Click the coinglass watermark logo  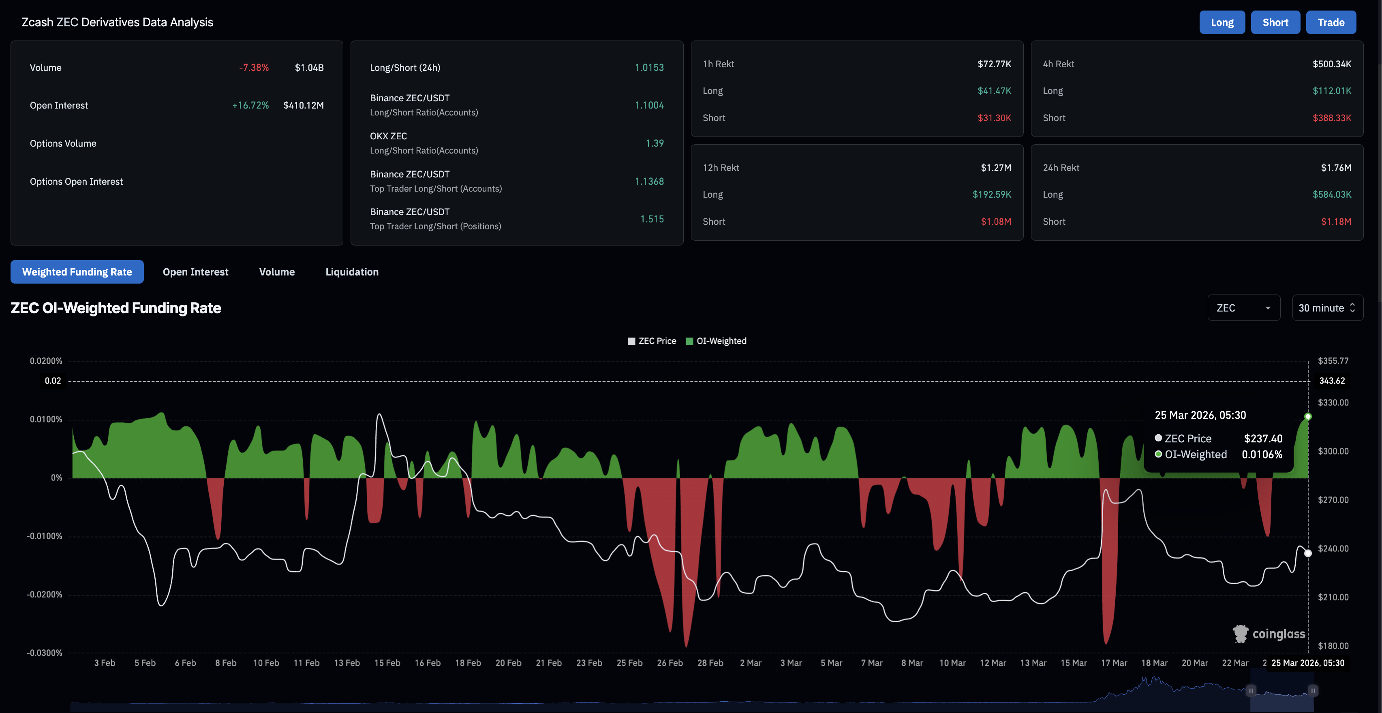click(x=1269, y=634)
